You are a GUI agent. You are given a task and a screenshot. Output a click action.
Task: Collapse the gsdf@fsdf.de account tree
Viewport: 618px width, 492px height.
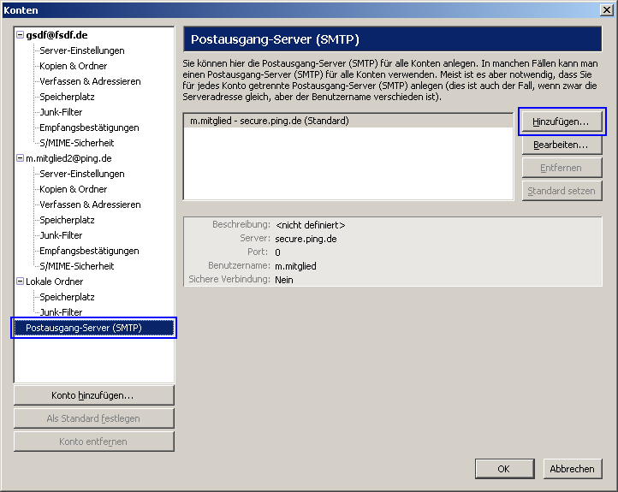pos(21,35)
